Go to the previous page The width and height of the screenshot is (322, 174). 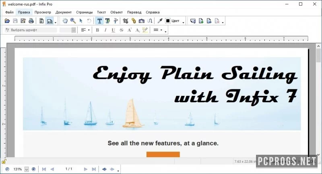pos(52,169)
